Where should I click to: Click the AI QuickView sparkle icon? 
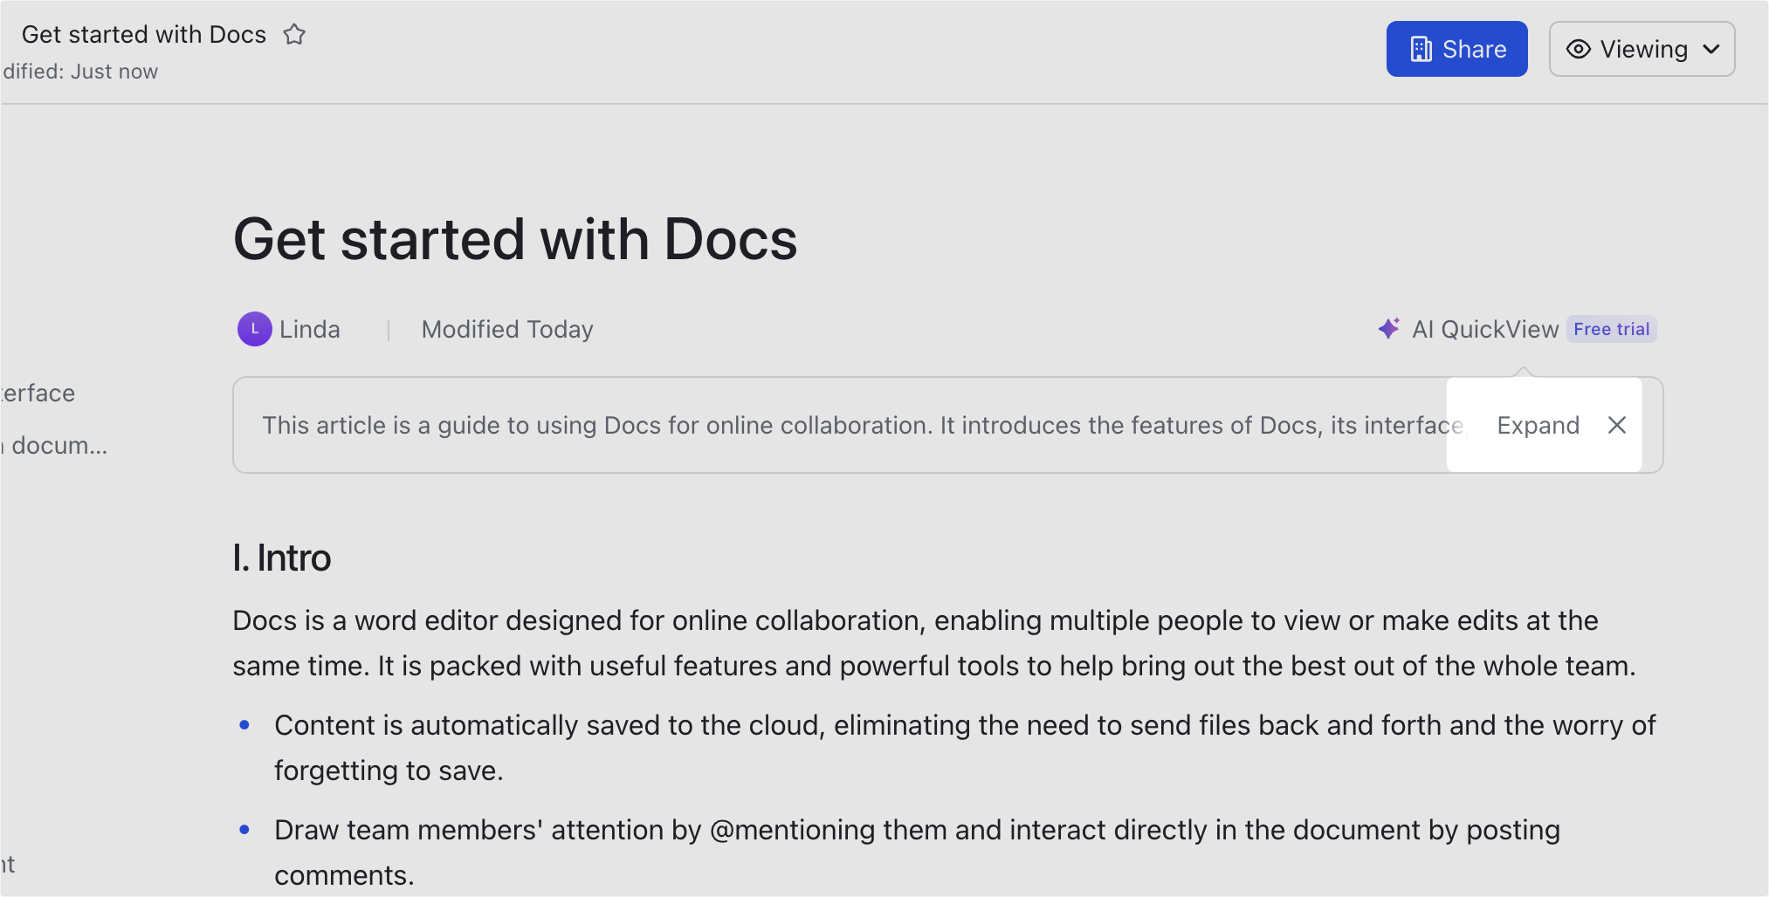[x=1388, y=329]
